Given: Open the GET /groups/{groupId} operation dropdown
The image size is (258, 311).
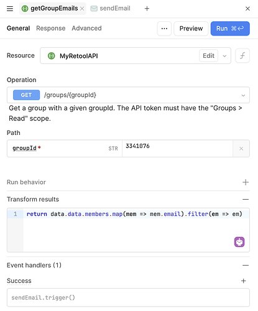Looking at the screenshot, I should point(128,95).
